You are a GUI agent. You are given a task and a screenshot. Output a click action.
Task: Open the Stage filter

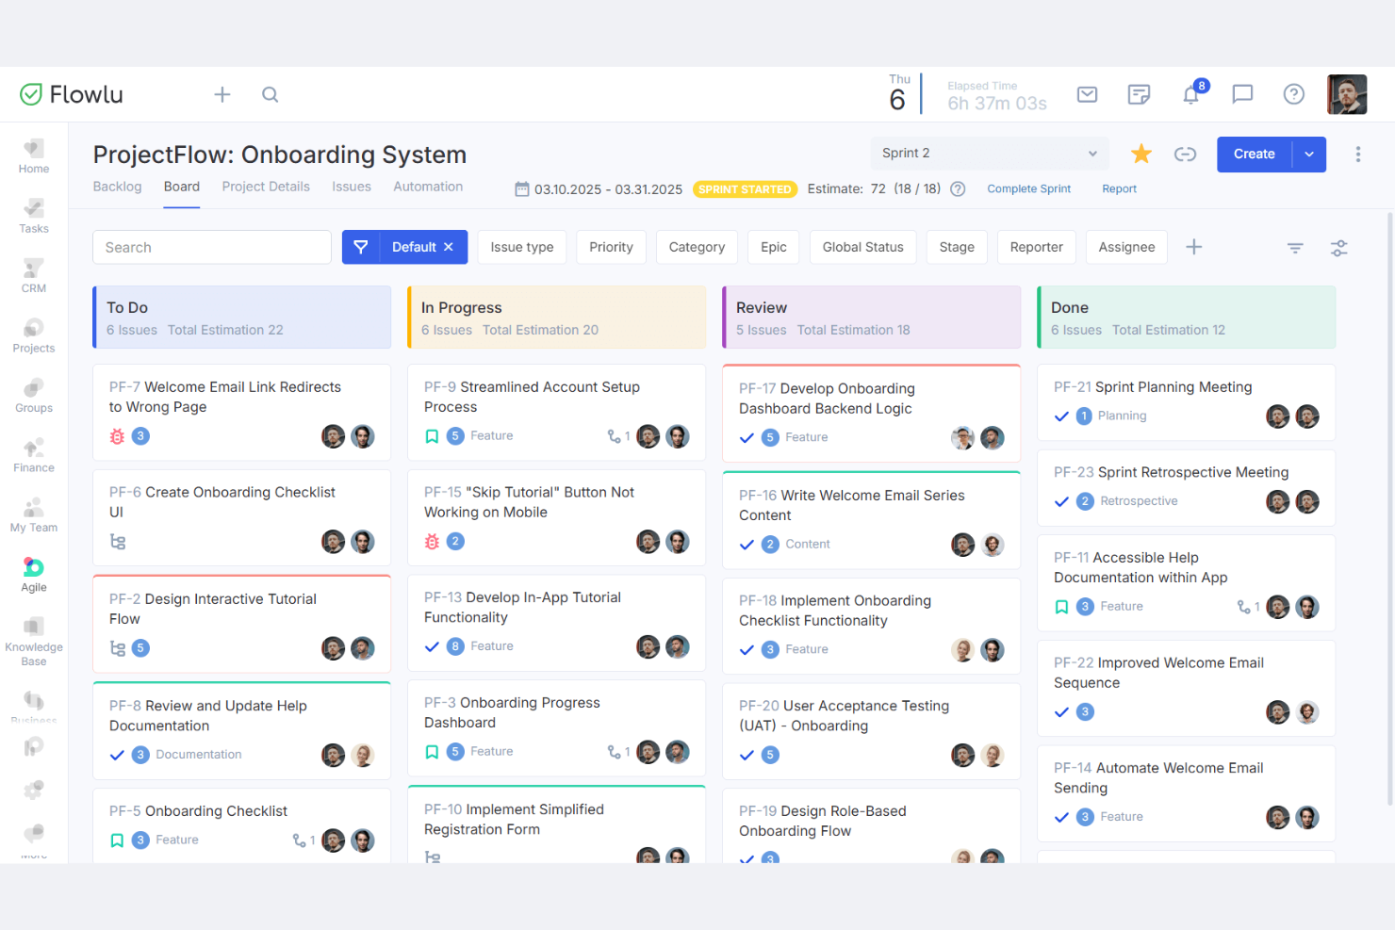(x=957, y=247)
